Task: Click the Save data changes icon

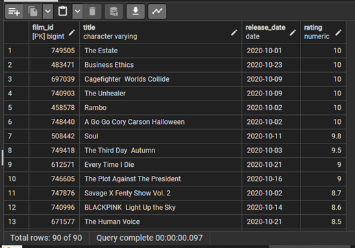Action: (x=114, y=11)
